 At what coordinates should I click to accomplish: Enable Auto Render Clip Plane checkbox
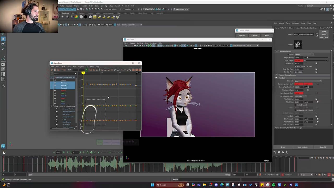[296, 66]
